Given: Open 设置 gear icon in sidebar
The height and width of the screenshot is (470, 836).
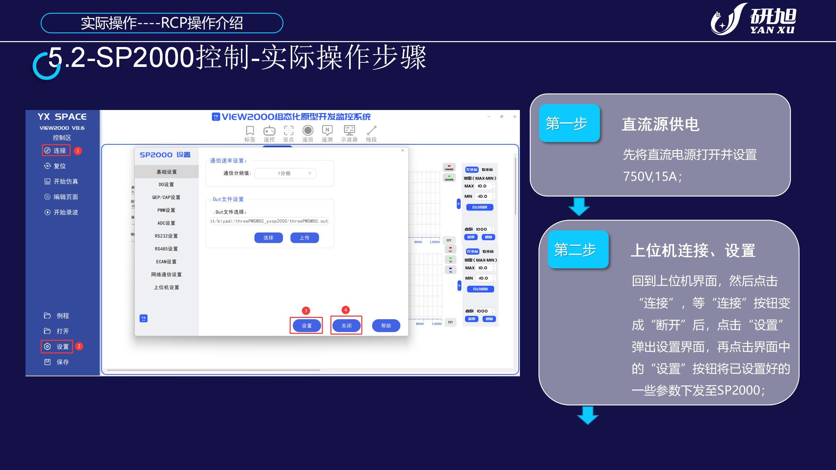Looking at the screenshot, I should coord(47,346).
